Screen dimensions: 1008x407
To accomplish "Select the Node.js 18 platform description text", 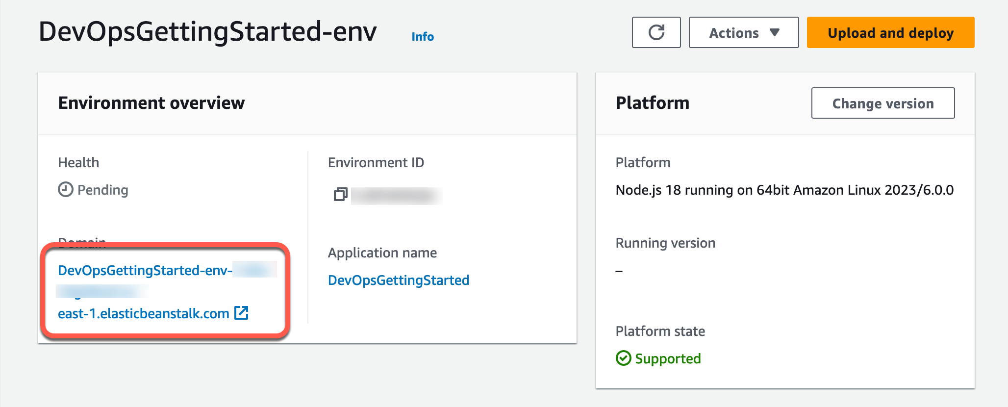I will tap(784, 190).
